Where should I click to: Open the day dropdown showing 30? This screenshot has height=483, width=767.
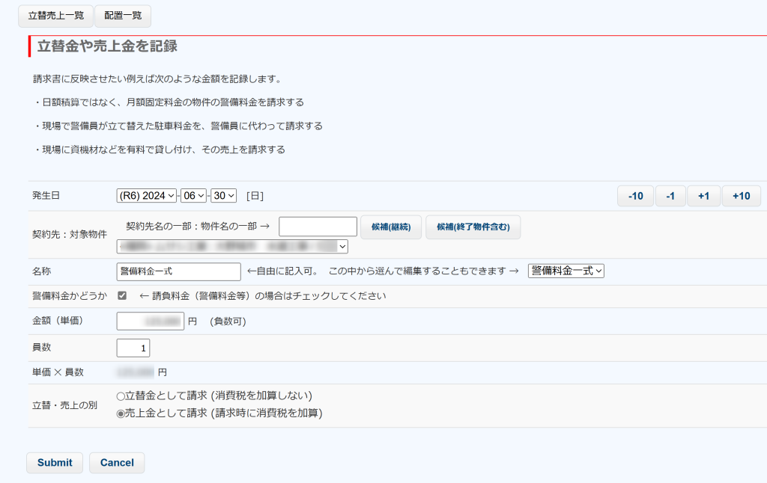(x=223, y=196)
